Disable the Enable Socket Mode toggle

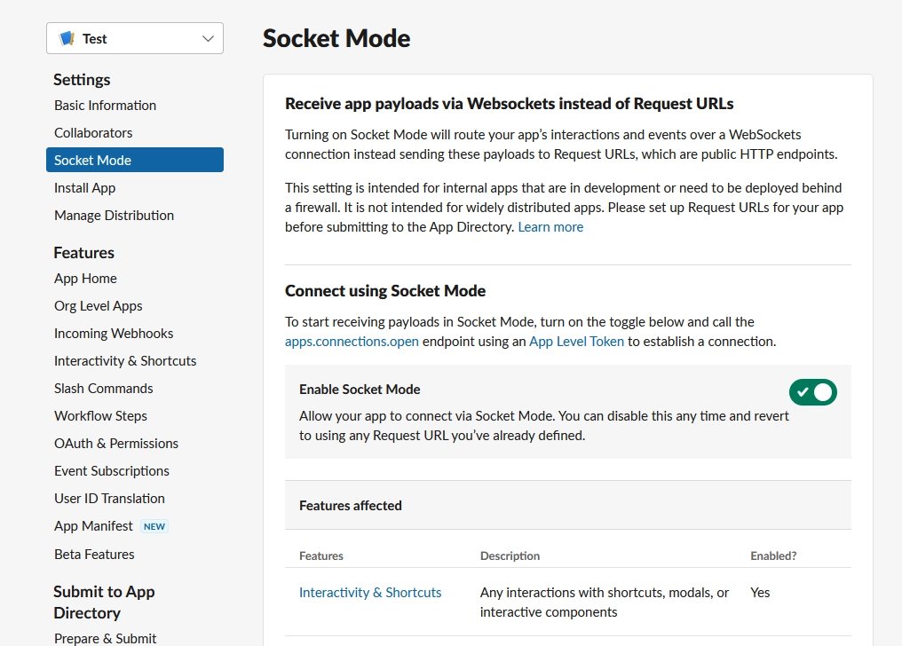point(812,392)
